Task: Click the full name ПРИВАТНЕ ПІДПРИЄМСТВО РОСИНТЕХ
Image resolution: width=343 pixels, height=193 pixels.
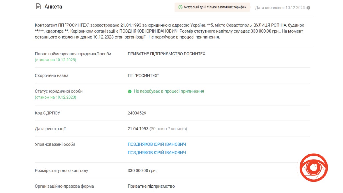Action: click(166, 54)
